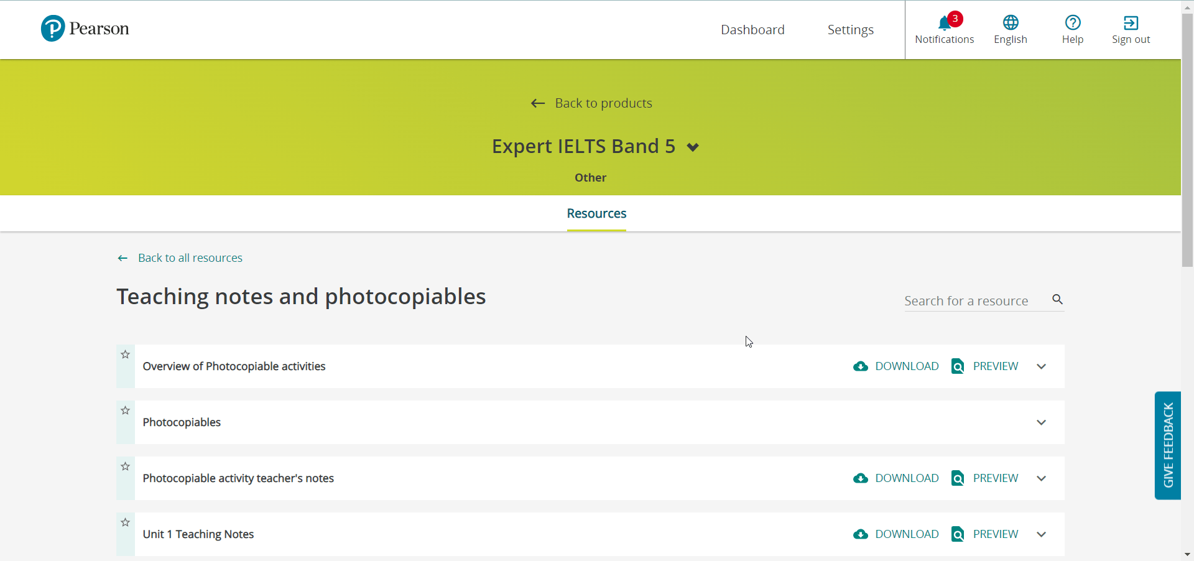Screen dimensions: 1194x561
Task: Expand the Unit 1 Teaching Notes row
Action: (1042, 534)
